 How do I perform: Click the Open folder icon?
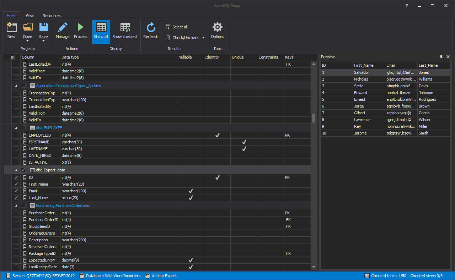click(27, 27)
